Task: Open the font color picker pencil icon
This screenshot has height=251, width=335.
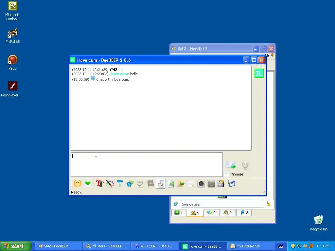Action: point(110,184)
